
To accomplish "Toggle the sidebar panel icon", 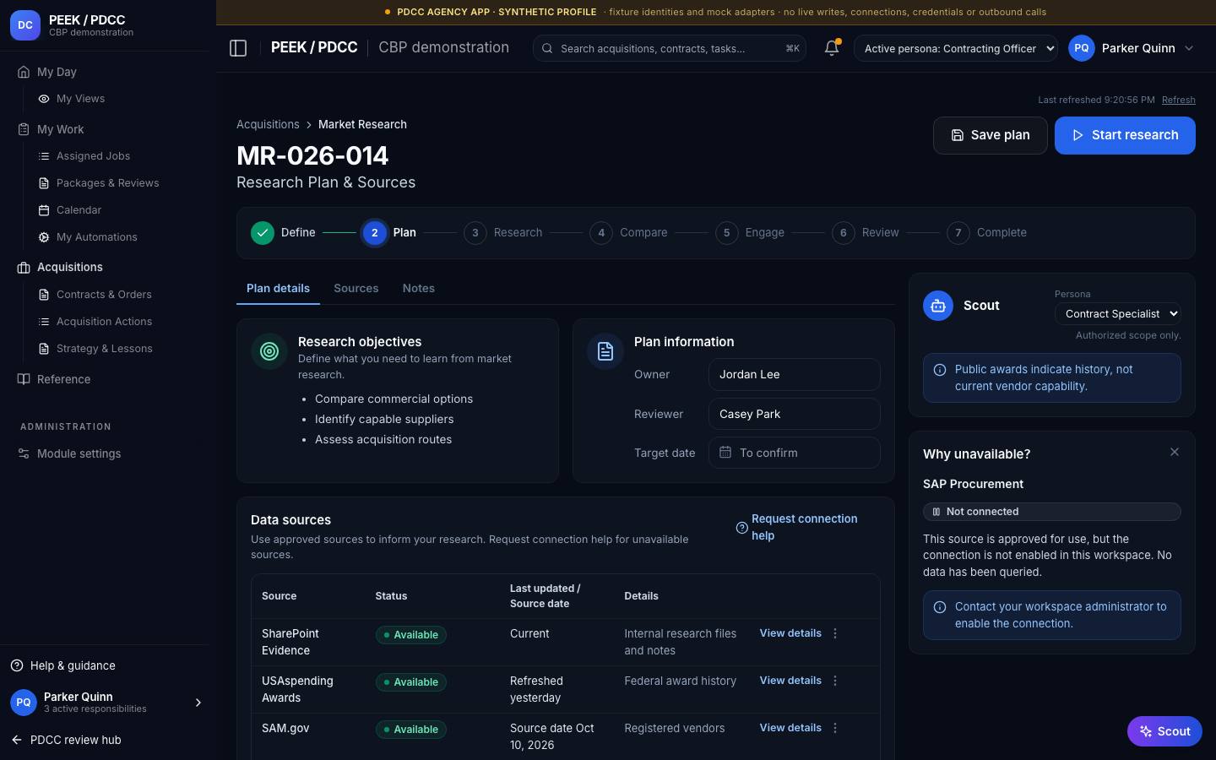I will [x=238, y=48].
